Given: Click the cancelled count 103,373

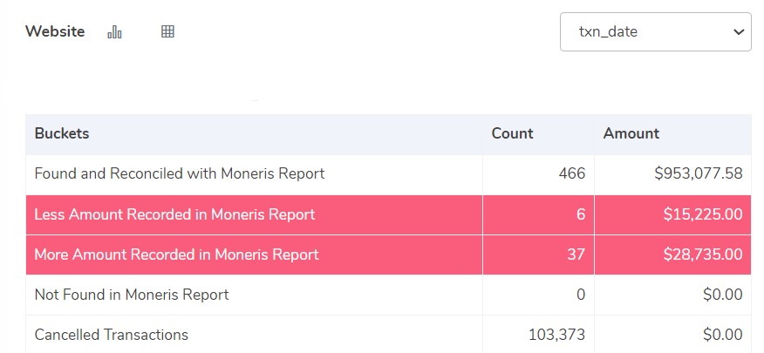Looking at the screenshot, I should pyautogui.click(x=557, y=335).
